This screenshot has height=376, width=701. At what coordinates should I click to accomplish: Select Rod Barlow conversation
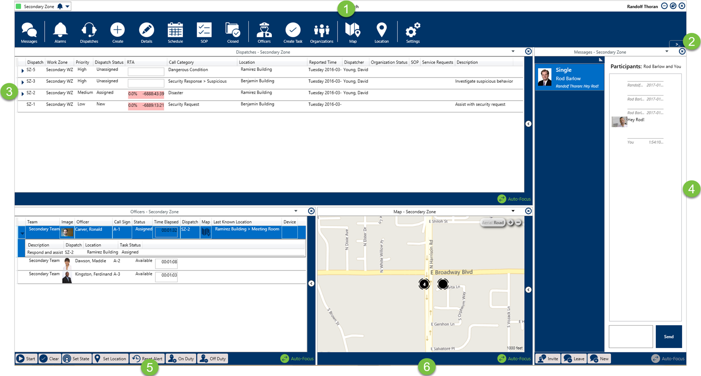click(x=569, y=78)
